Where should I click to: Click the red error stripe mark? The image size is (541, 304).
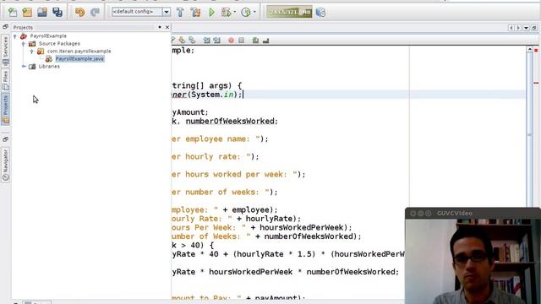[x=536, y=83]
